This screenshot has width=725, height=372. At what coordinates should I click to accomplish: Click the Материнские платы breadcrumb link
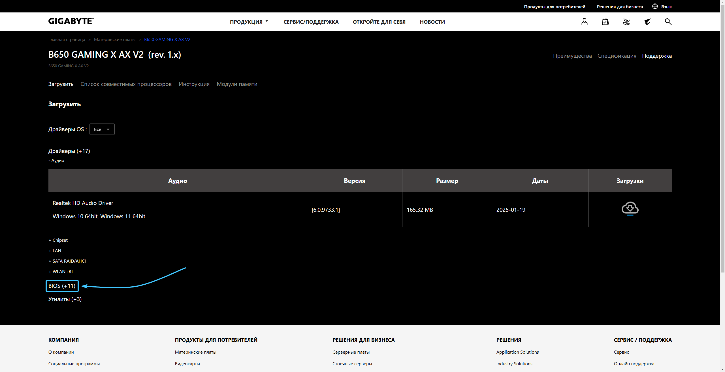click(114, 39)
